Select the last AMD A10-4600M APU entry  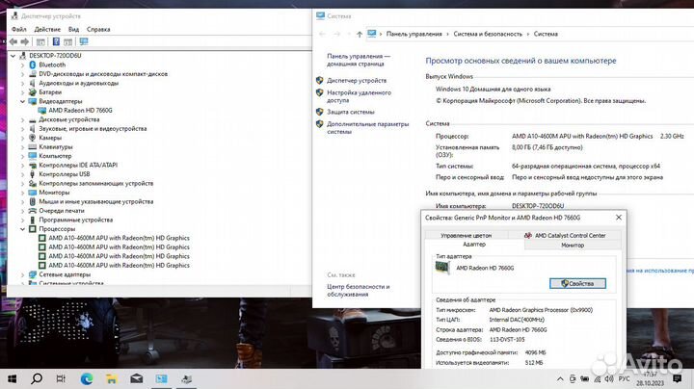(119, 265)
